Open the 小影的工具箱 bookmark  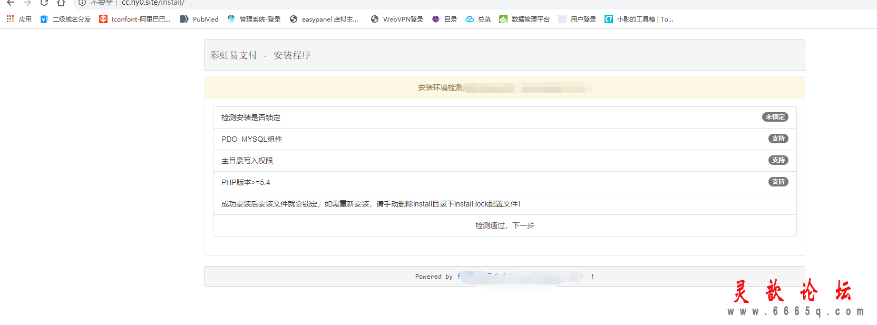639,19
